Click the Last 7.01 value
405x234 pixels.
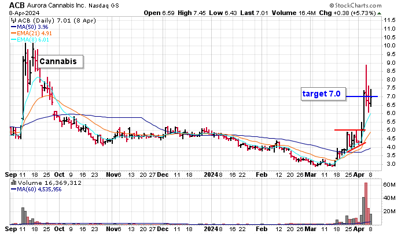[x=254, y=13]
